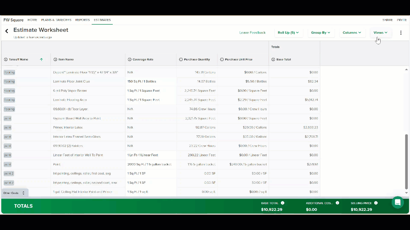
Task: Go to the Reports tab
Action: (x=82, y=20)
